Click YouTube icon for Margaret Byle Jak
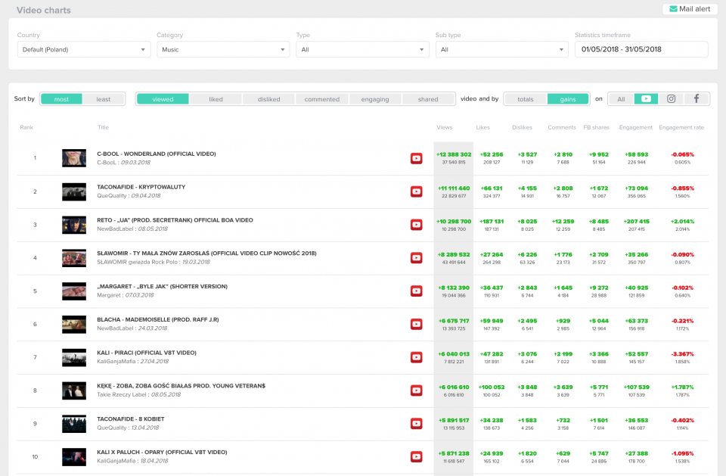 416,291
